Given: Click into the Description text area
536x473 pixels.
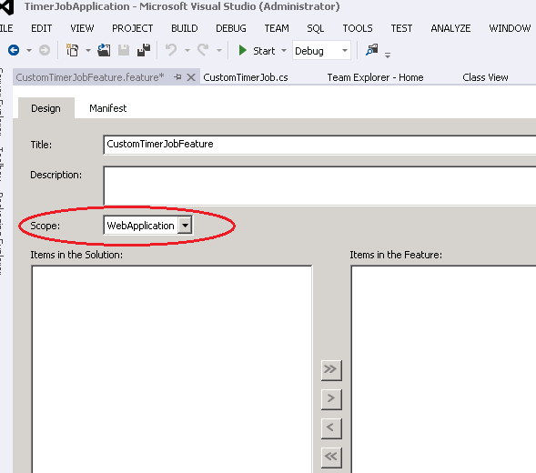Looking at the screenshot, I should pos(319,186).
